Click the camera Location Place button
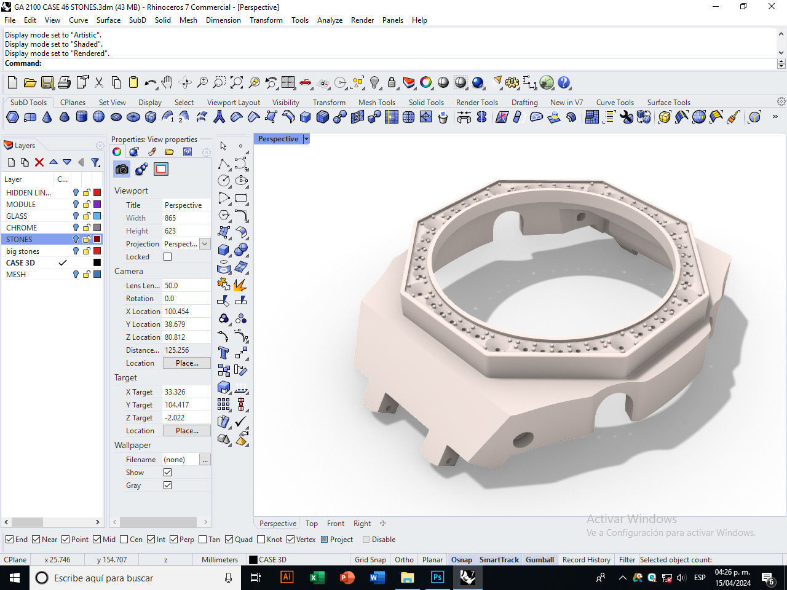The width and height of the screenshot is (787, 590). 187,363
